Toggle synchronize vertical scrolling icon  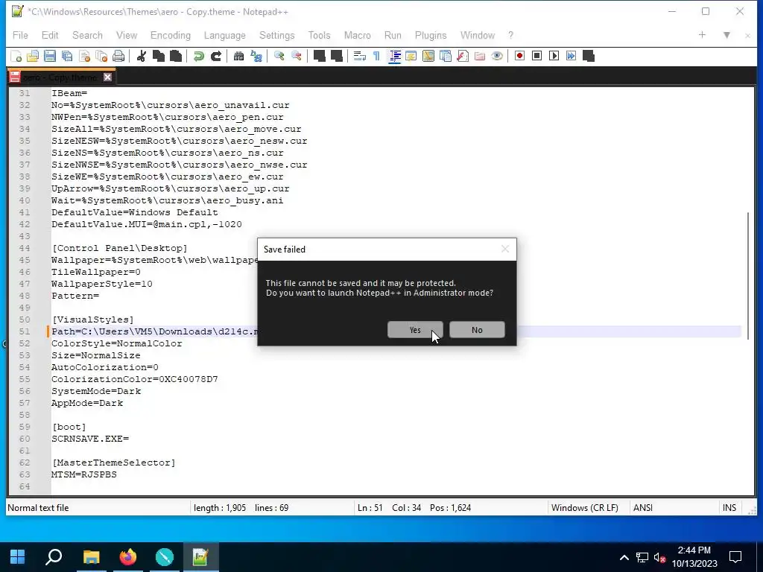coord(319,57)
